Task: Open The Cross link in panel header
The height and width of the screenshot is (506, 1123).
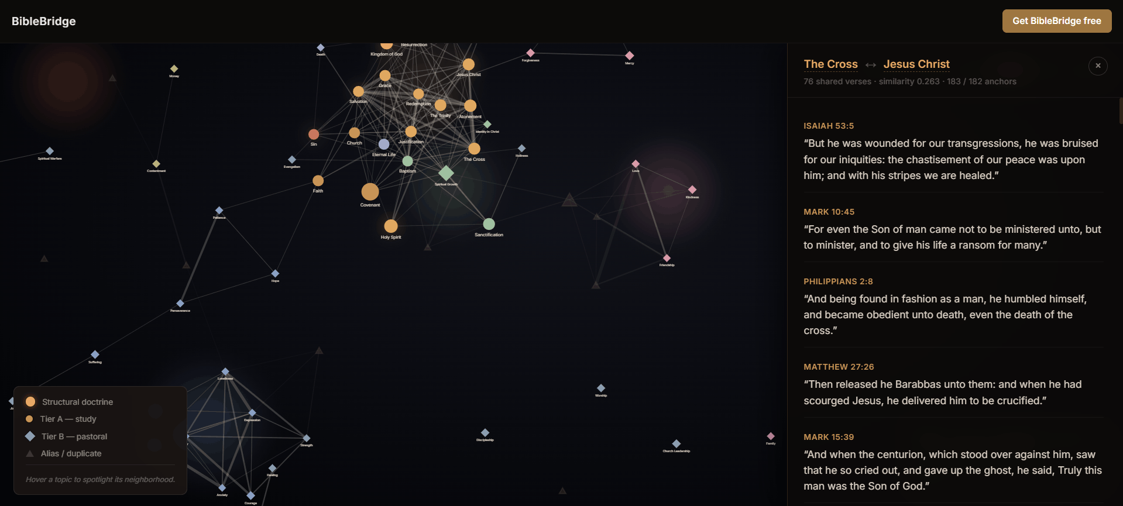Action: coord(830,64)
